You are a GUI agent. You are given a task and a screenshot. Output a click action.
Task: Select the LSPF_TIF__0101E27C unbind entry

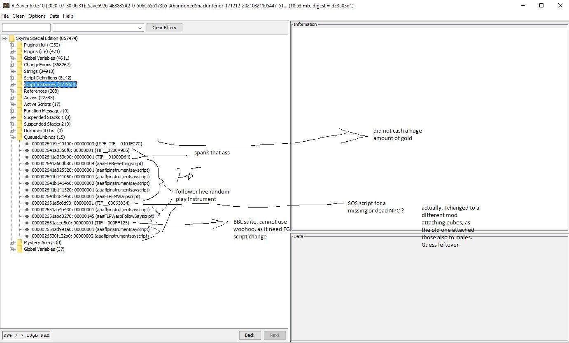point(87,144)
